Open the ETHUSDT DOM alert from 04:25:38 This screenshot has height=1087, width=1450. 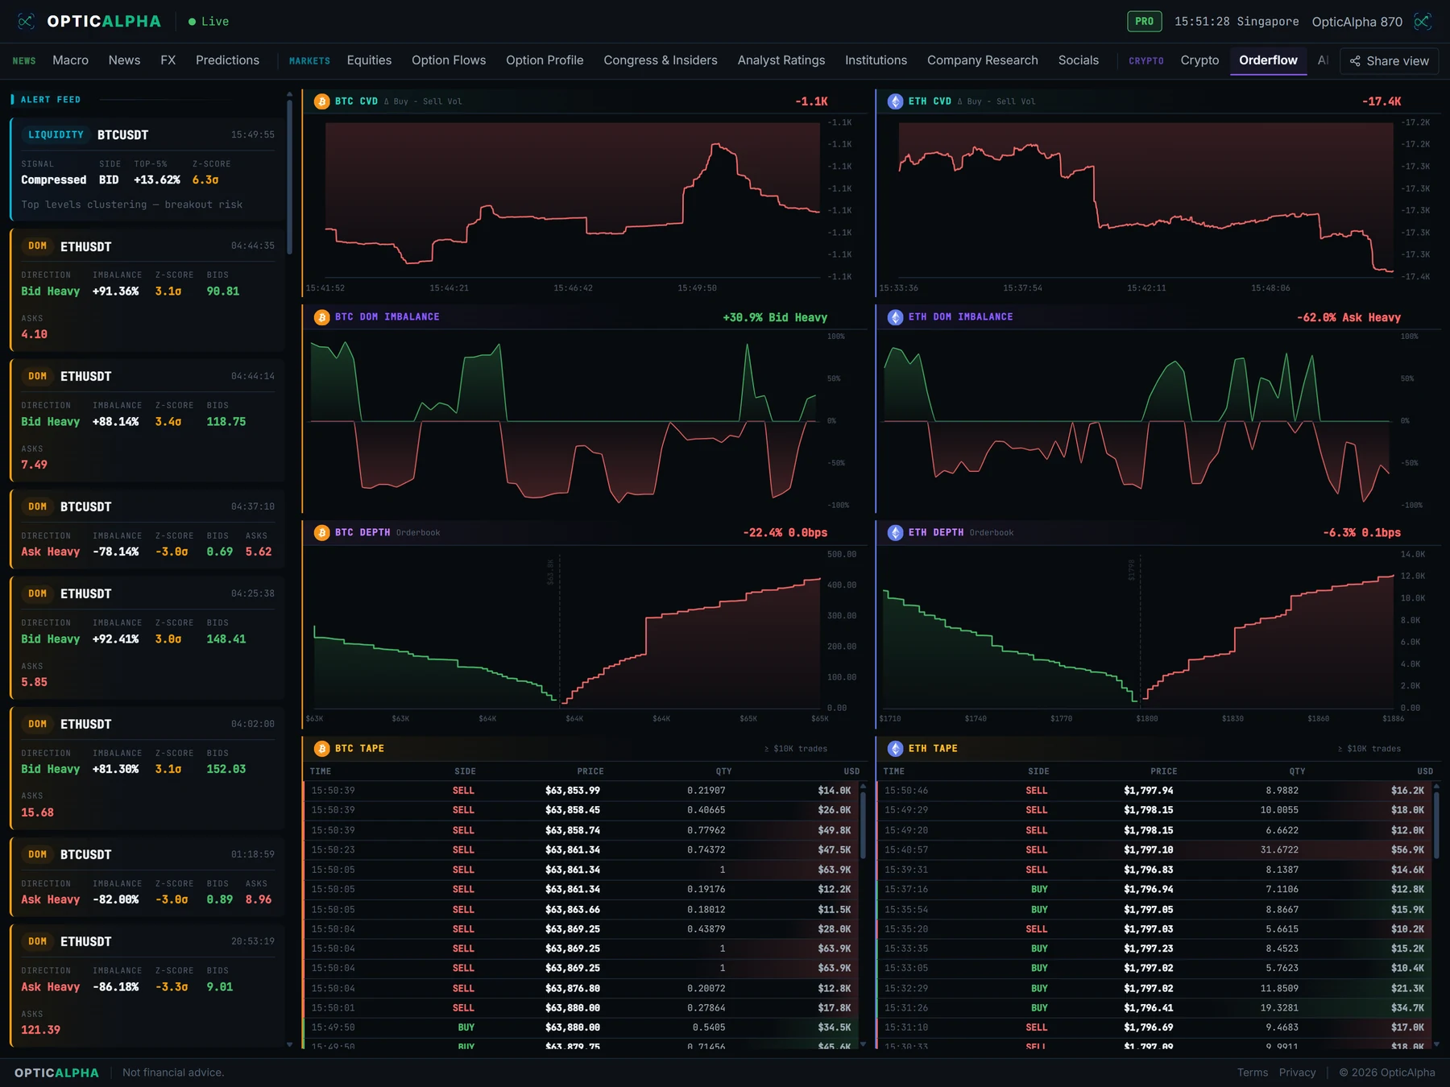click(147, 638)
